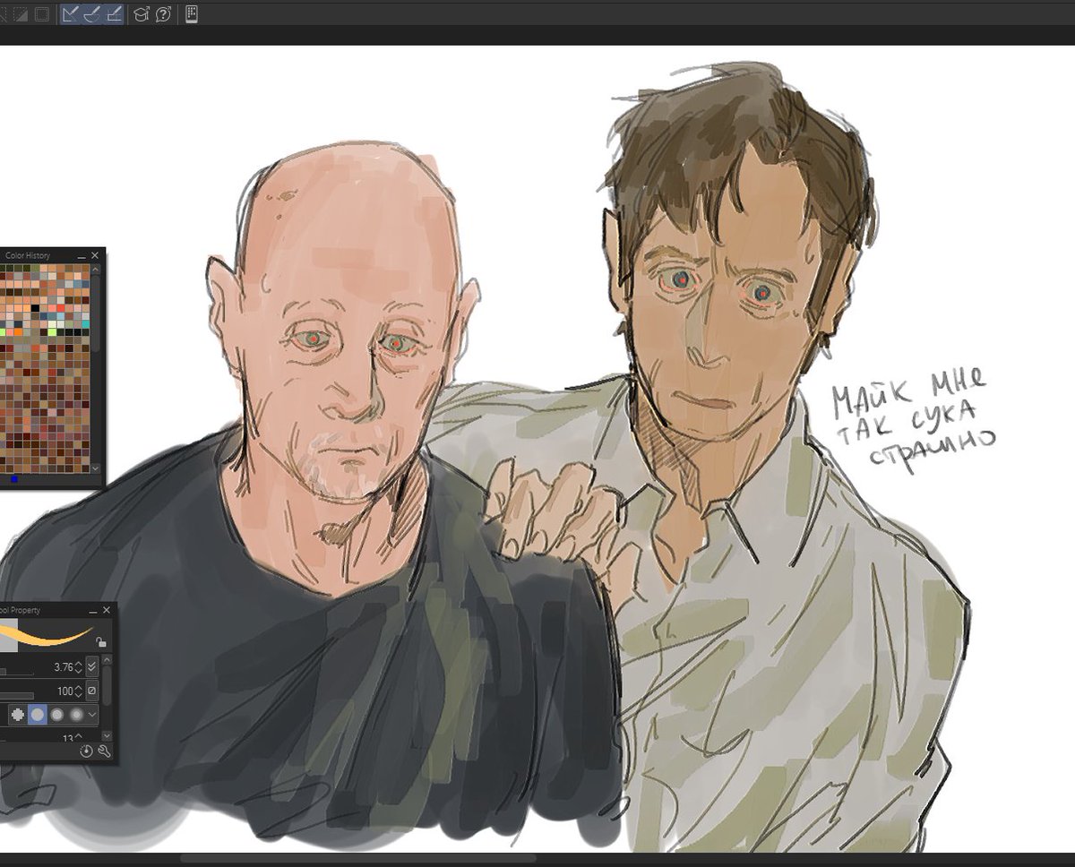Select the no anti-aliasing option
Screen dimensions: 1075x867
pyautogui.click(x=18, y=715)
